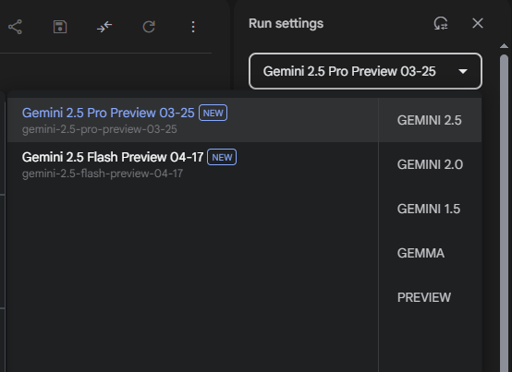The image size is (512, 372).
Task: Save the prompt using the floppy icon
Action: (60, 27)
